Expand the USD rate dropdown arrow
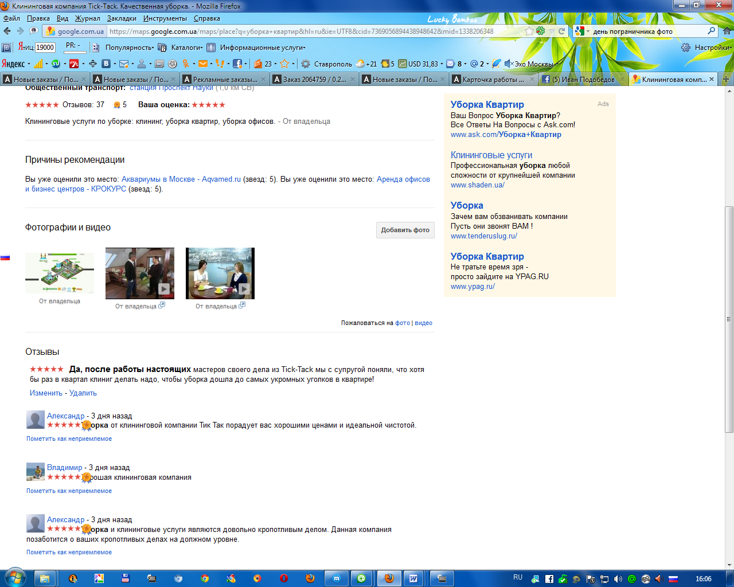 (x=442, y=64)
